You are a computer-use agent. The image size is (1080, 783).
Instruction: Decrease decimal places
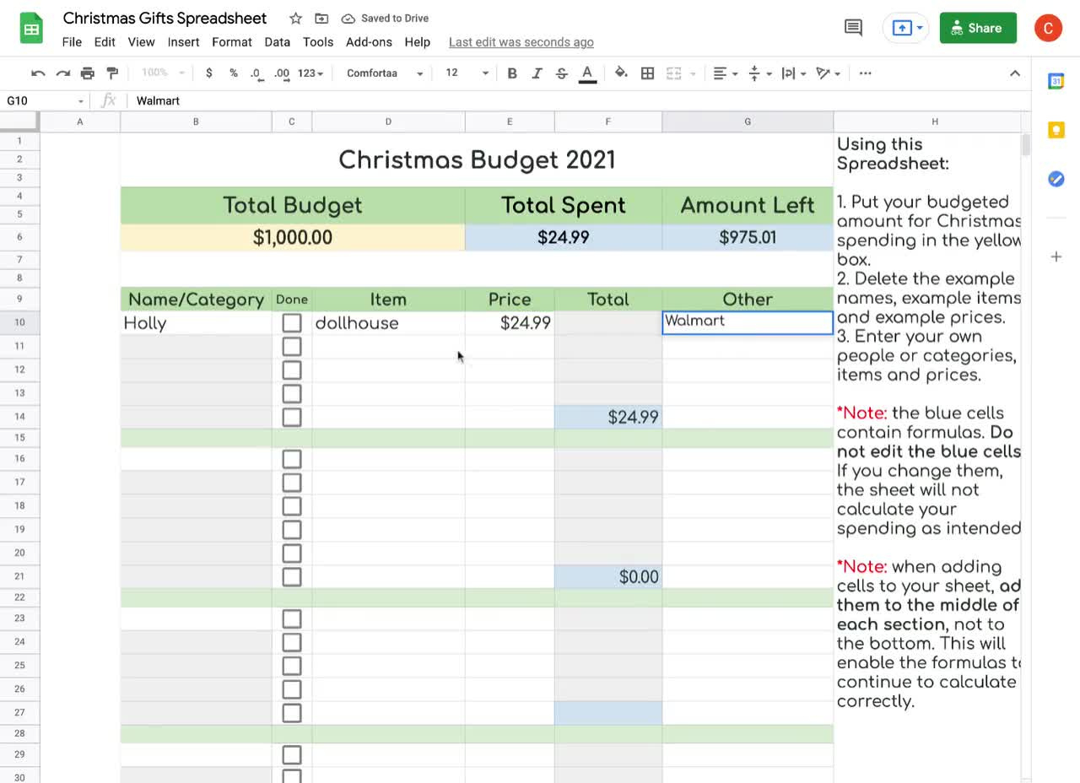(256, 74)
